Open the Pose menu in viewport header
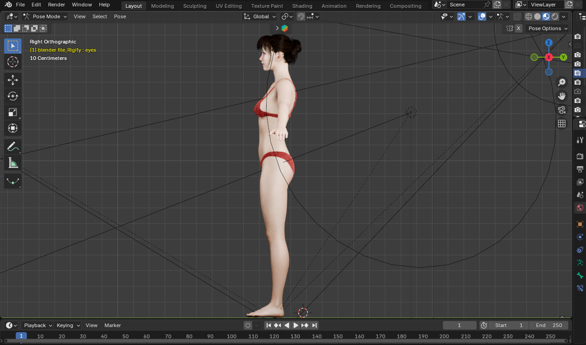This screenshot has width=586, height=345. [120, 16]
